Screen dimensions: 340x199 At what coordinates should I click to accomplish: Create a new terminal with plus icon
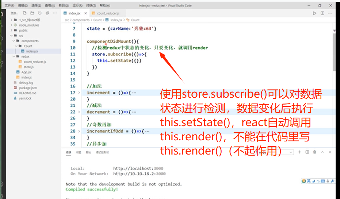point(299,152)
